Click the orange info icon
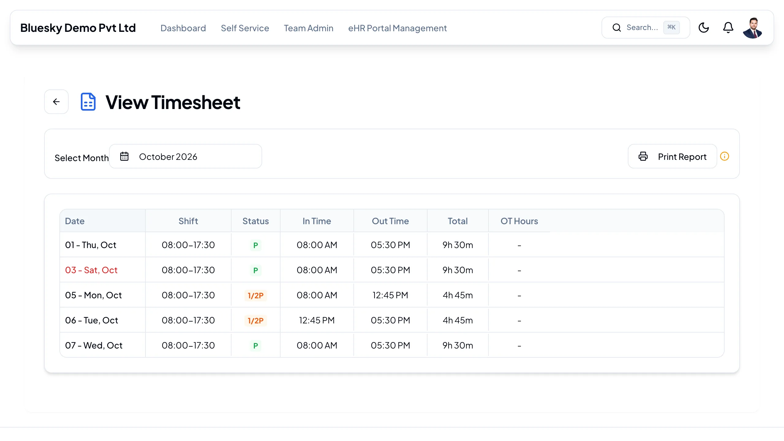The image size is (784, 441). (725, 156)
